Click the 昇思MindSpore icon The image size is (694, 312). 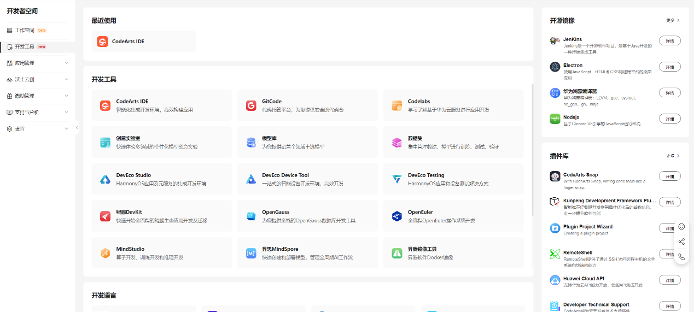pyautogui.click(x=251, y=253)
